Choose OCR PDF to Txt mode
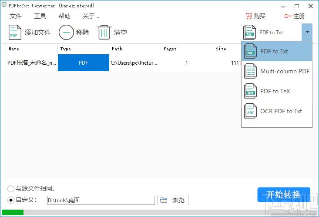The width and height of the screenshot is (319, 217). [x=277, y=111]
